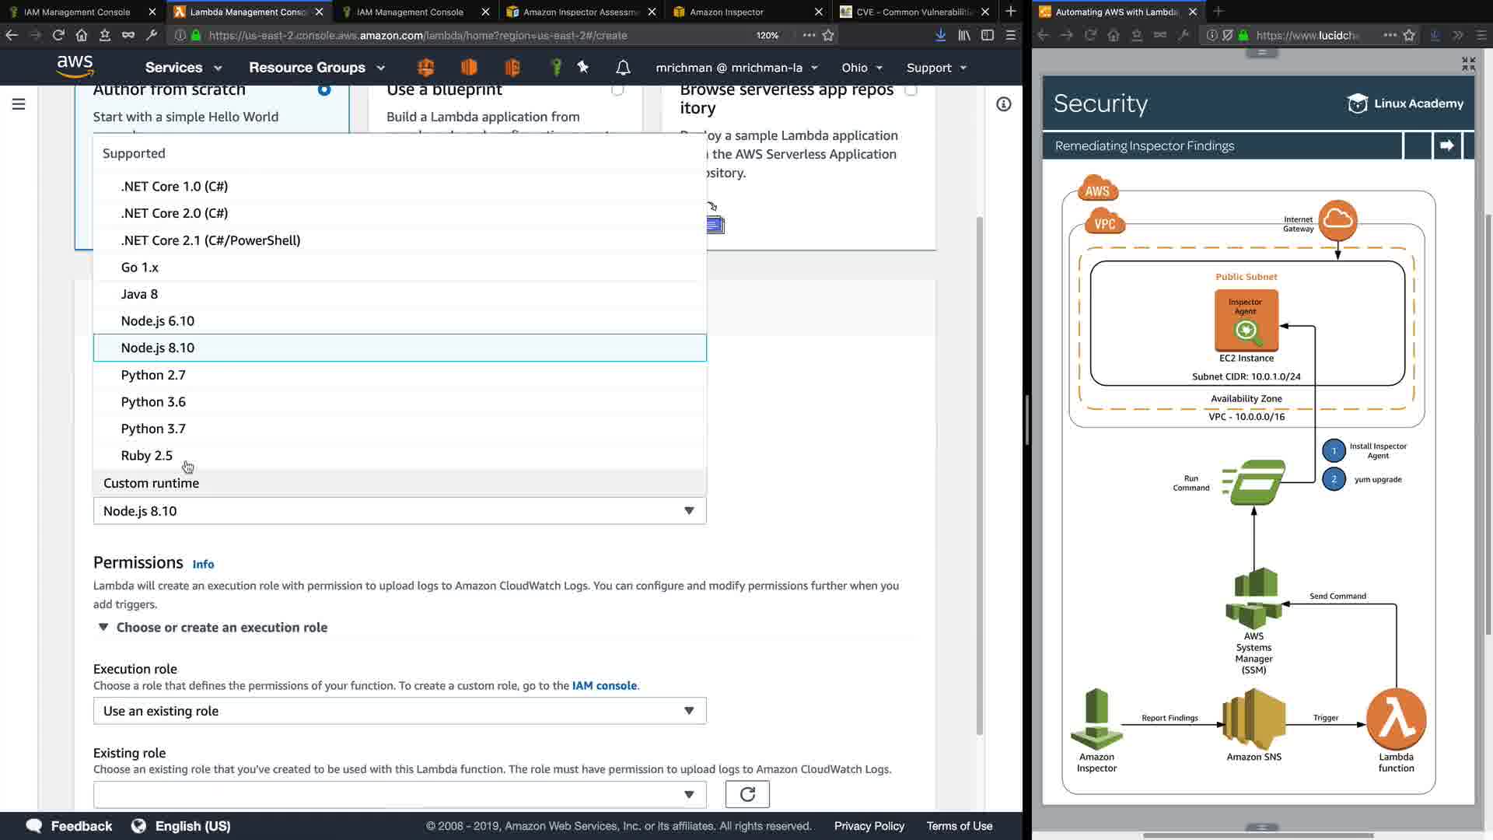Viewport: 1493px width, 840px height.
Task: Open the Ohio region selector
Action: pyautogui.click(x=861, y=68)
